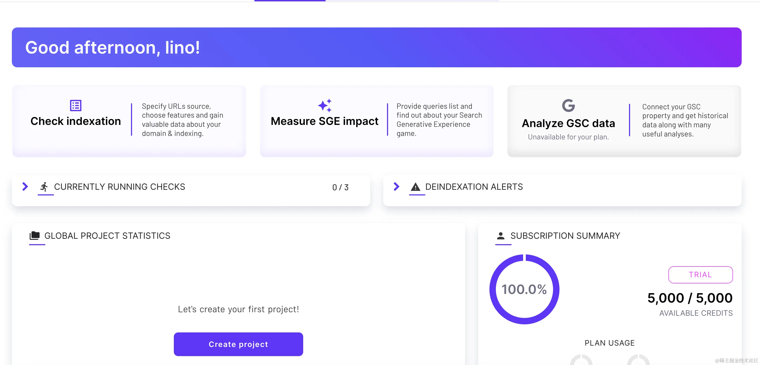Click the Google G icon
The image size is (760, 365).
(x=568, y=106)
